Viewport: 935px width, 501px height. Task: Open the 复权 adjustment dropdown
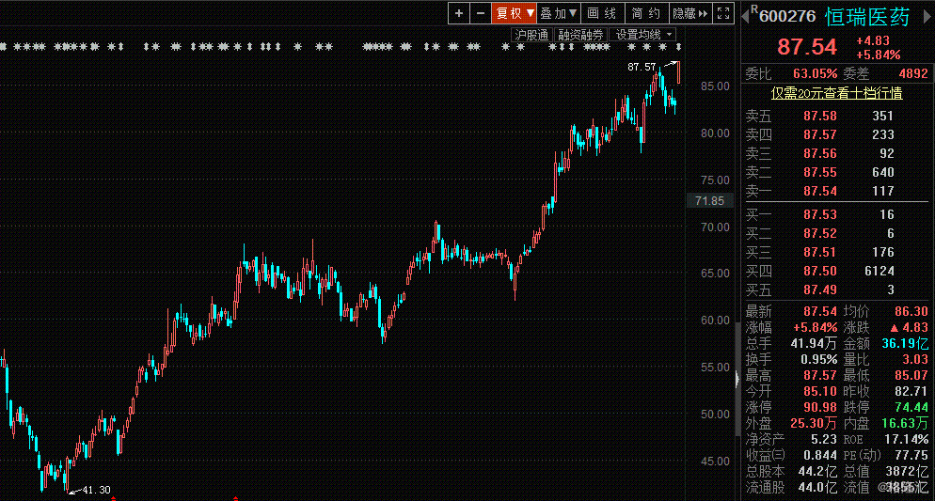[515, 13]
